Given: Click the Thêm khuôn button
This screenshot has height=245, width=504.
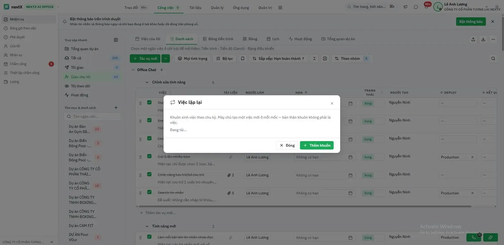Looking at the screenshot, I should (x=317, y=145).
